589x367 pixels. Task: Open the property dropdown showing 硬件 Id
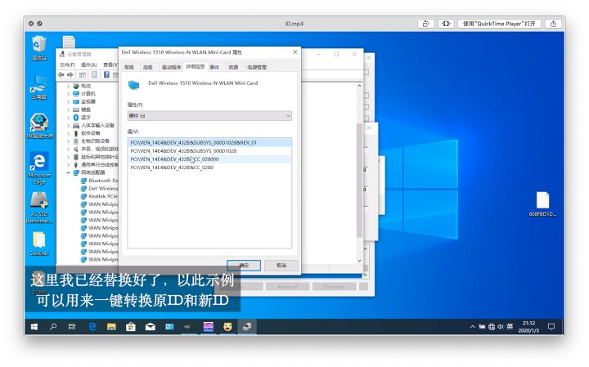(209, 116)
